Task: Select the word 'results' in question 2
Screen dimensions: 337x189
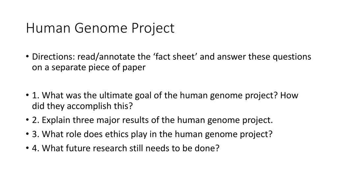Action: (135, 120)
